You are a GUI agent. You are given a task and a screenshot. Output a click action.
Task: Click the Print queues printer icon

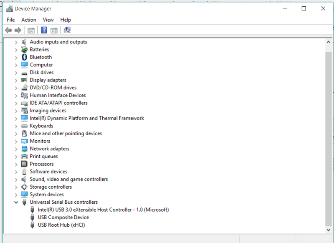coord(24,157)
